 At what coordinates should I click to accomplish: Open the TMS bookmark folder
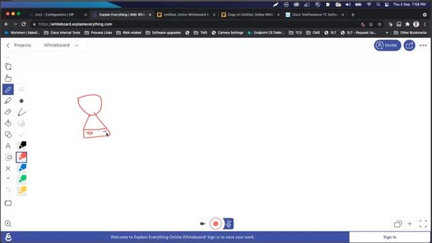200,32
